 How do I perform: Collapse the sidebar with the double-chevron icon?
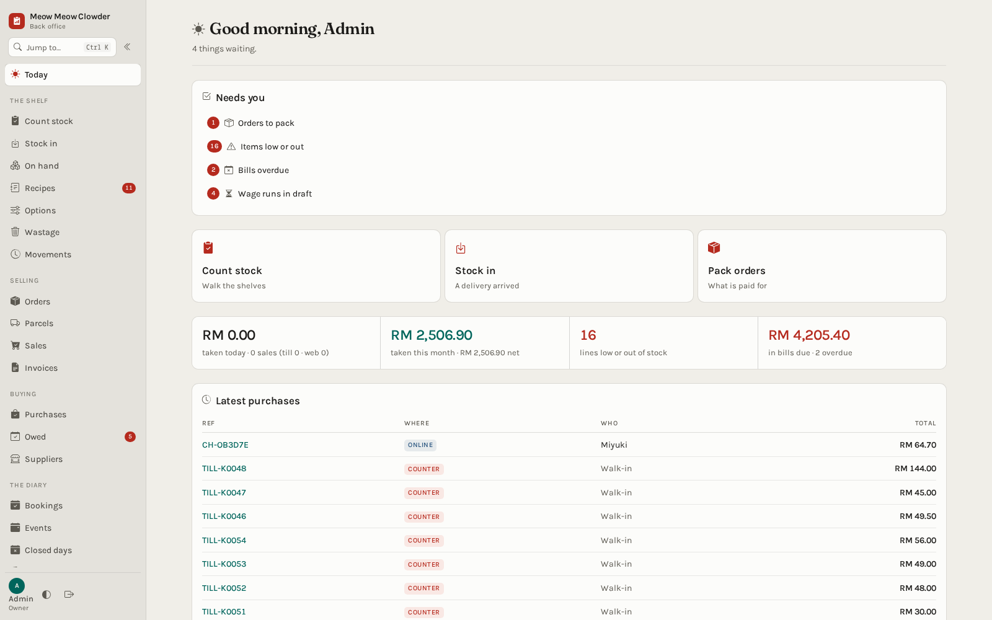(127, 47)
